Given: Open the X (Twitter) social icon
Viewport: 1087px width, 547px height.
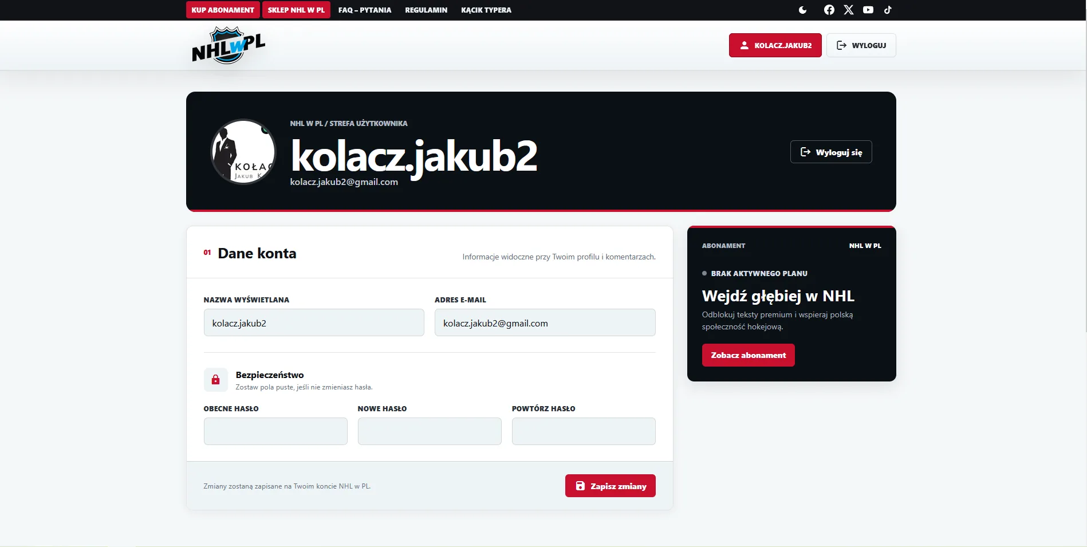Looking at the screenshot, I should pos(849,10).
